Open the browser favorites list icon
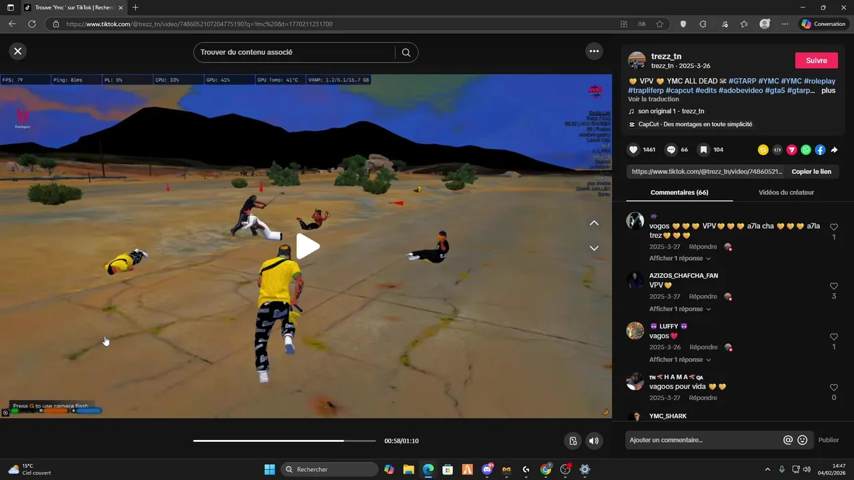The image size is (854, 480). 744,24
